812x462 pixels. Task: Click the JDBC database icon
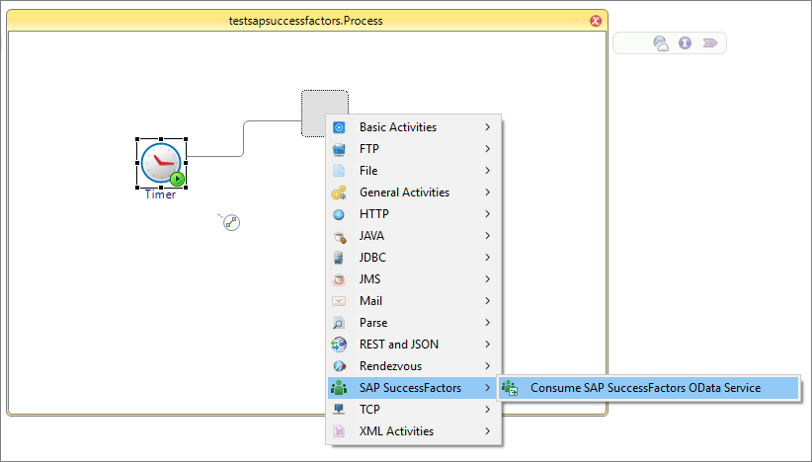click(339, 258)
